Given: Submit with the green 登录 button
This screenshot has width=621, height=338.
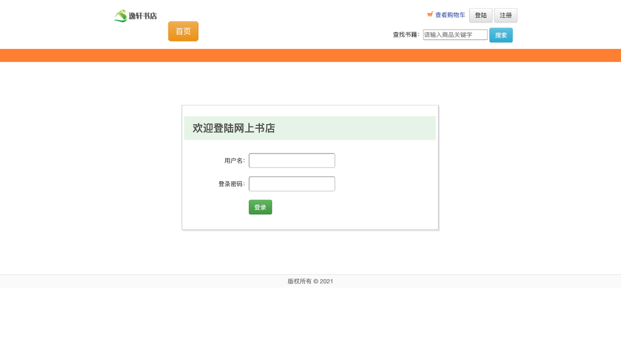Looking at the screenshot, I should pyautogui.click(x=260, y=208).
